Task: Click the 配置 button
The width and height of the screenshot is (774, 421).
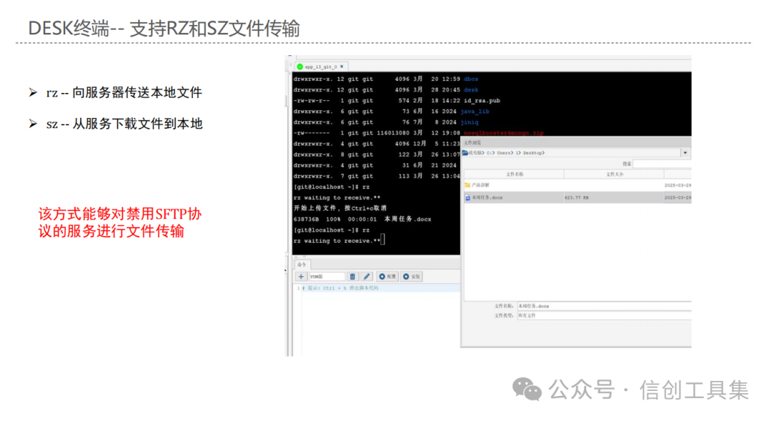Action: click(388, 276)
